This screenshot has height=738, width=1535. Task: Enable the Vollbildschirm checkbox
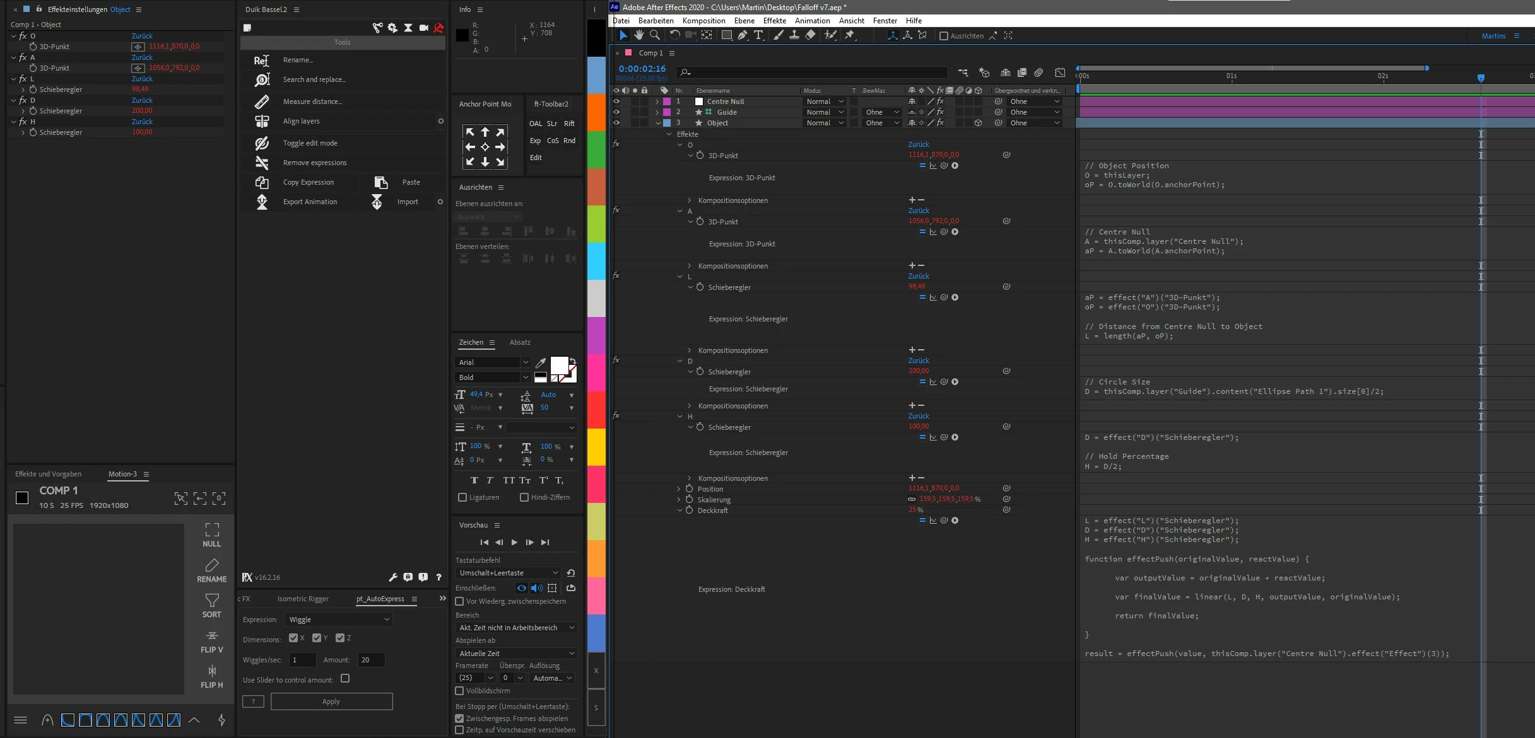pos(459,691)
